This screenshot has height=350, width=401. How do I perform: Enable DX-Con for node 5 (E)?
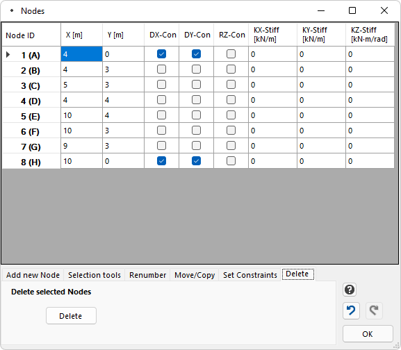pos(161,115)
